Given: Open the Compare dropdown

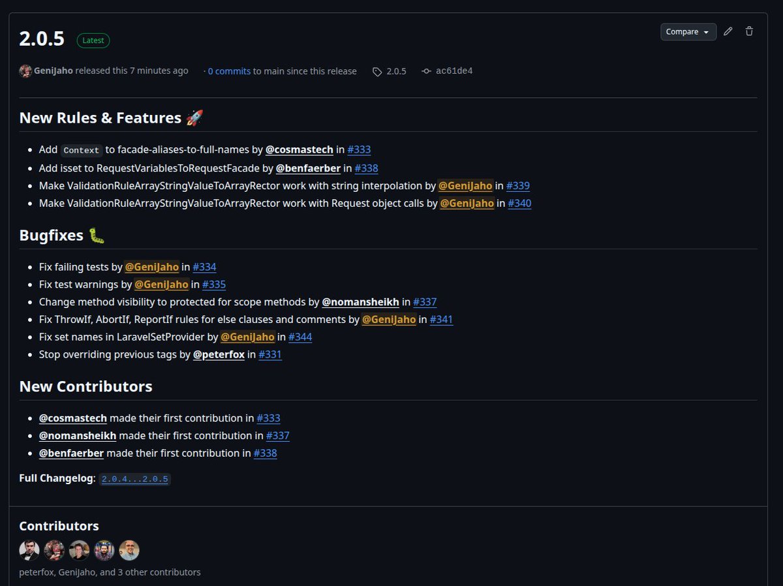Looking at the screenshot, I should click(688, 31).
